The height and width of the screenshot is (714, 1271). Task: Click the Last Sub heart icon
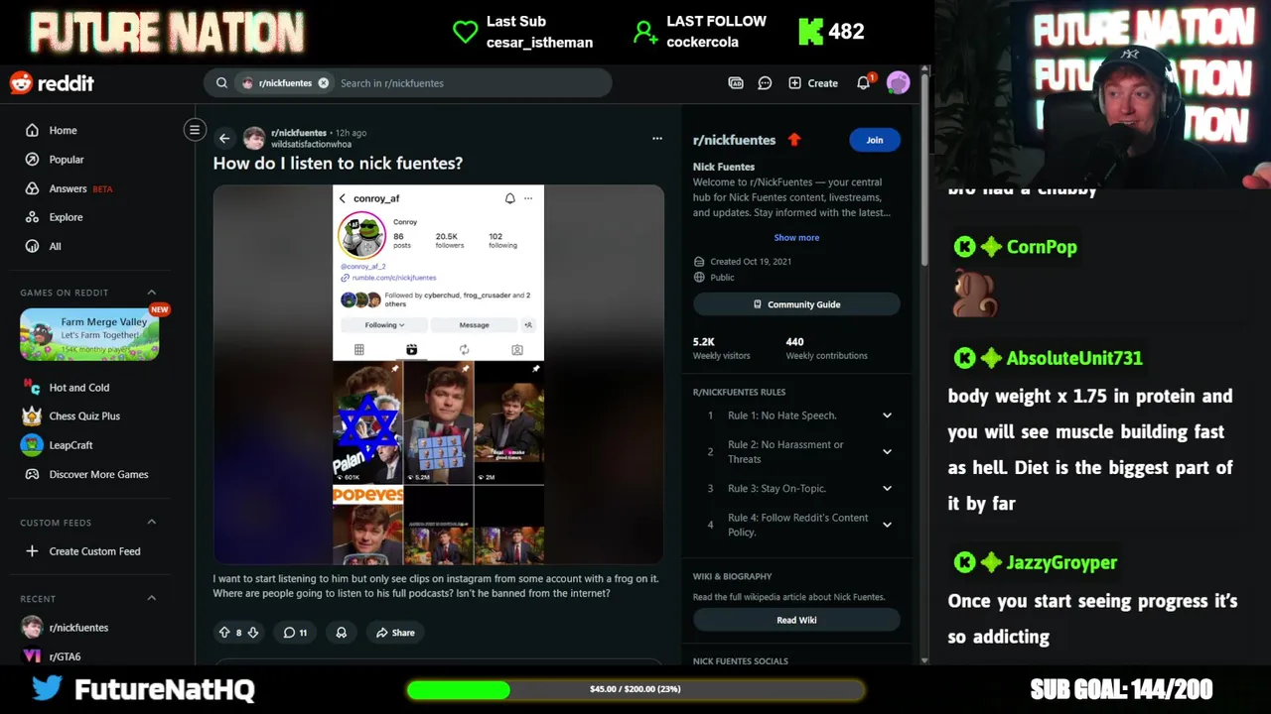click(465, 32)
